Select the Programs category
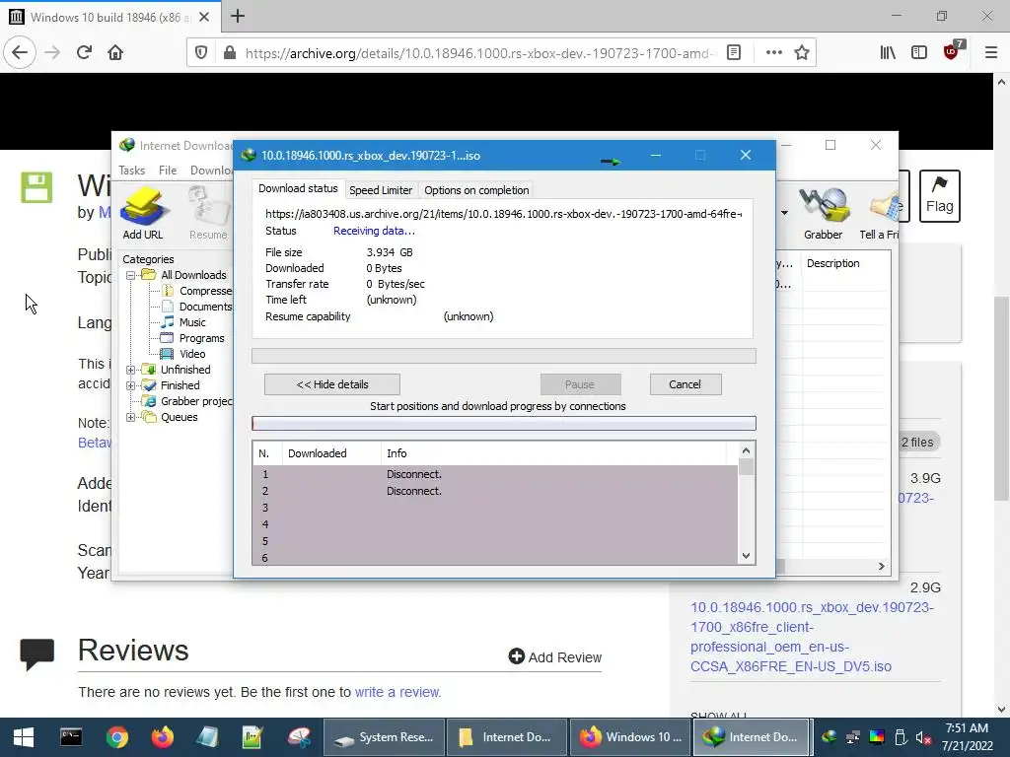 pyautogui.click(x=201, y=338)
